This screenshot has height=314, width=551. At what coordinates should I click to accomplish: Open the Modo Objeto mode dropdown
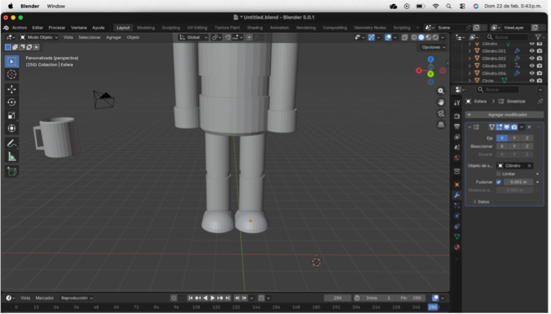[39, 37]
